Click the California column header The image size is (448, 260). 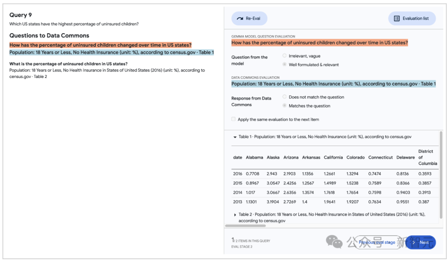point(333,158)
